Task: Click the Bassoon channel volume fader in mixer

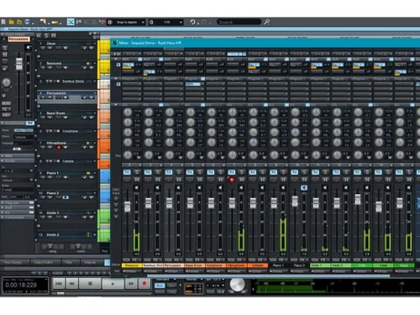Action: (x=128, y=207)
